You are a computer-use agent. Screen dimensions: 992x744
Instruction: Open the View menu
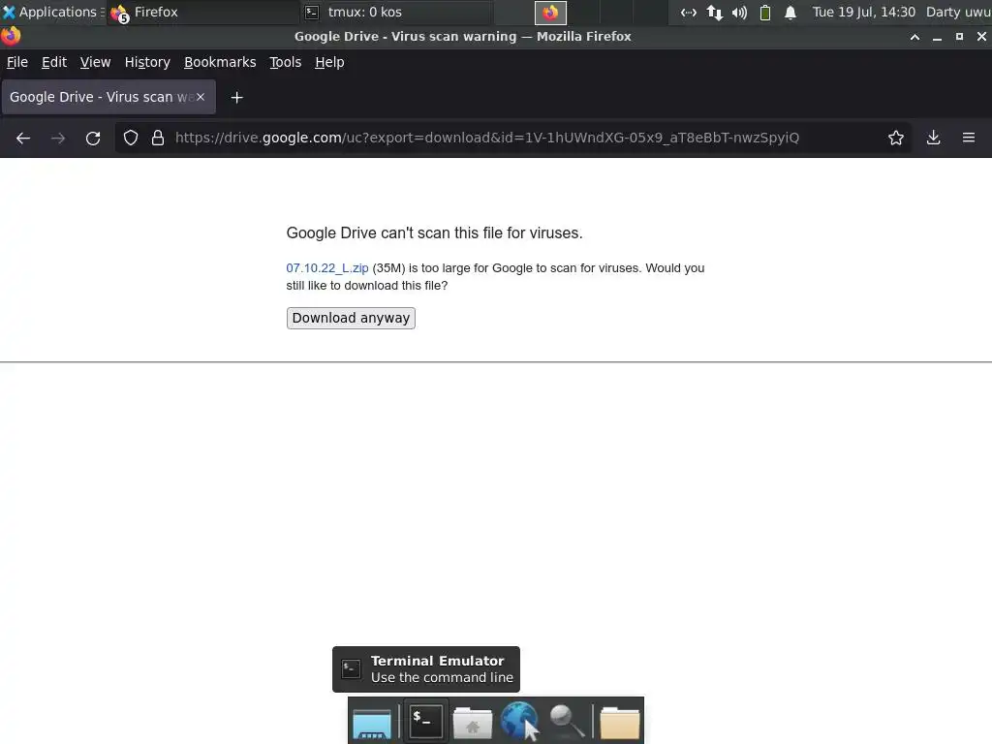pyautogui.click(x=95, y=62)
